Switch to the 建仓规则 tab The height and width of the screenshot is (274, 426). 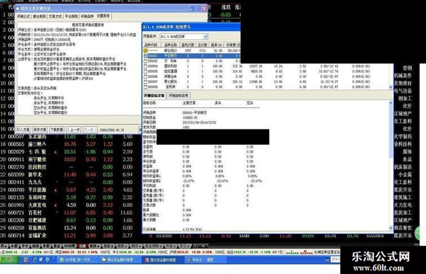[39, 16]
